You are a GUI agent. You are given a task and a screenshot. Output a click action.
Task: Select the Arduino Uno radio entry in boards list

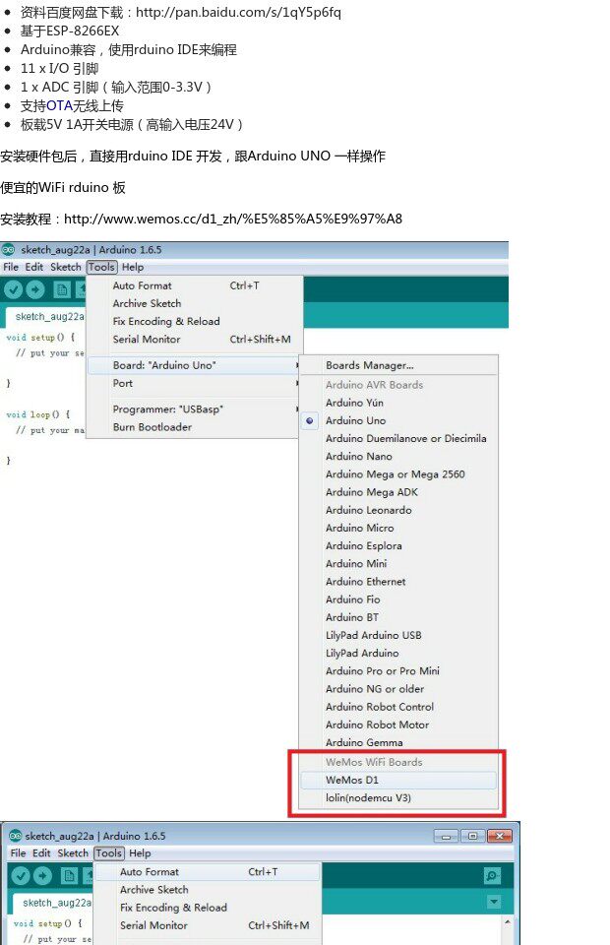398,420
